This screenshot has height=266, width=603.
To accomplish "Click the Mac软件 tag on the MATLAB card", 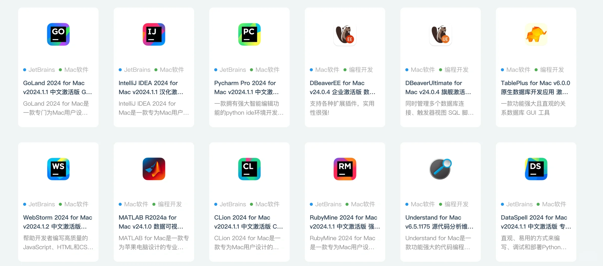I will 136,204.
